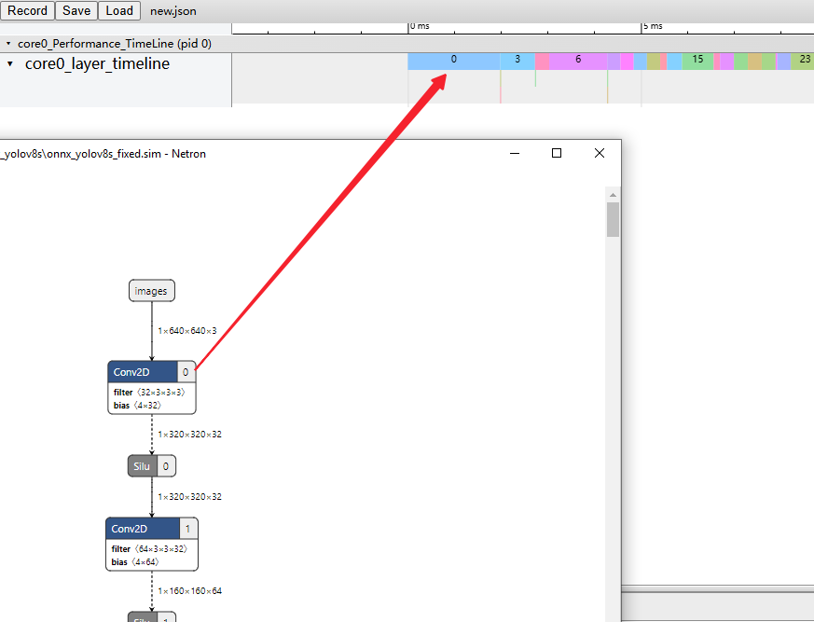Screen dimensions: 814x622
Task: Maximize the Netron window
Action: (x=557, y=154)
